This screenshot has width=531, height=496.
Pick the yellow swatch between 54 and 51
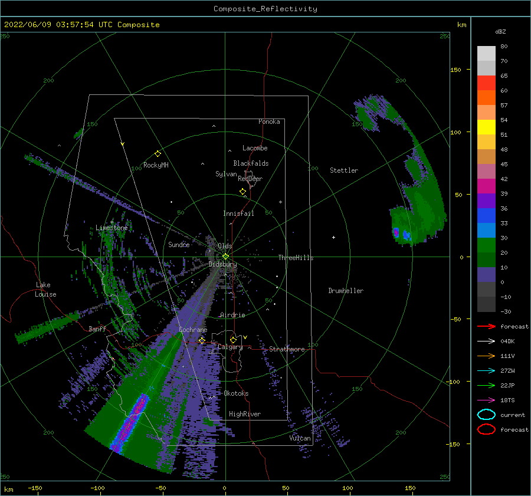click(486, 127)
